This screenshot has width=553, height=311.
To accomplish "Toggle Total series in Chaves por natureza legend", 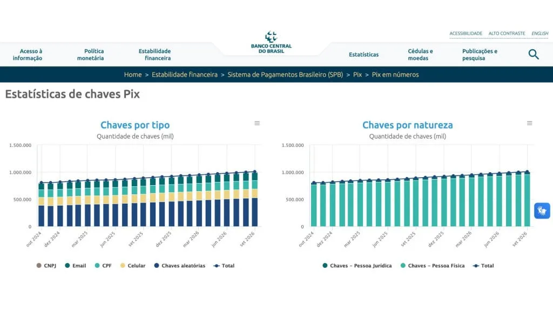I will 483,266.
